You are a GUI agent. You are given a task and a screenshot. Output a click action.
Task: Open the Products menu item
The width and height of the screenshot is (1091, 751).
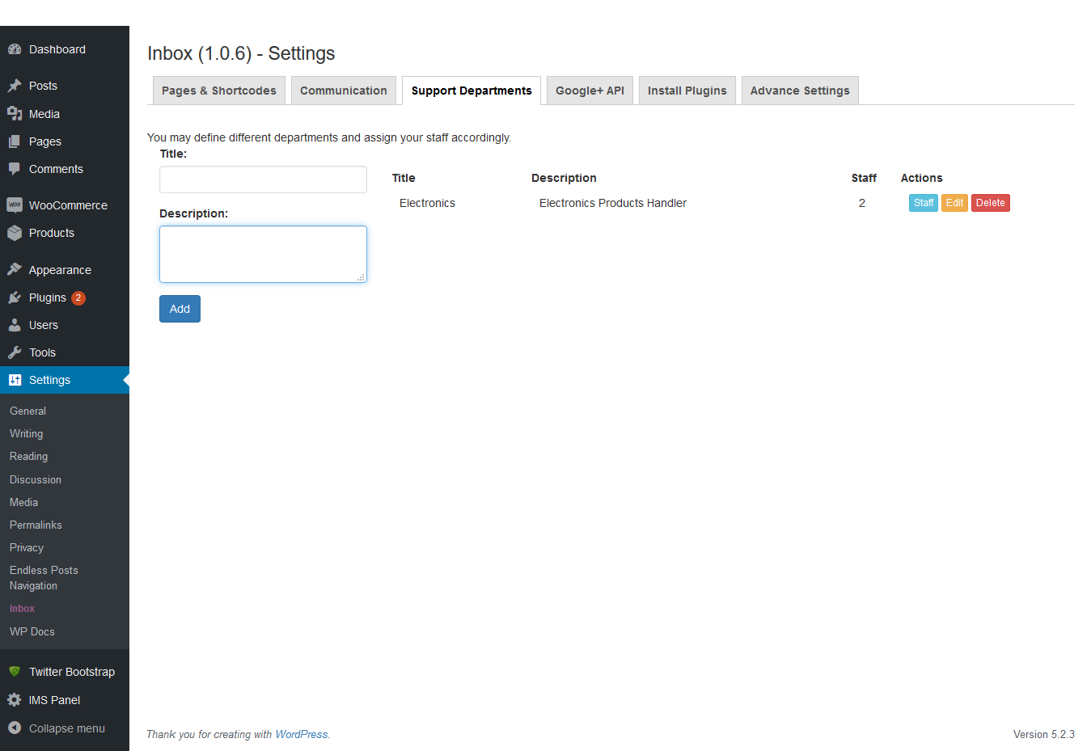pos(65,233)
